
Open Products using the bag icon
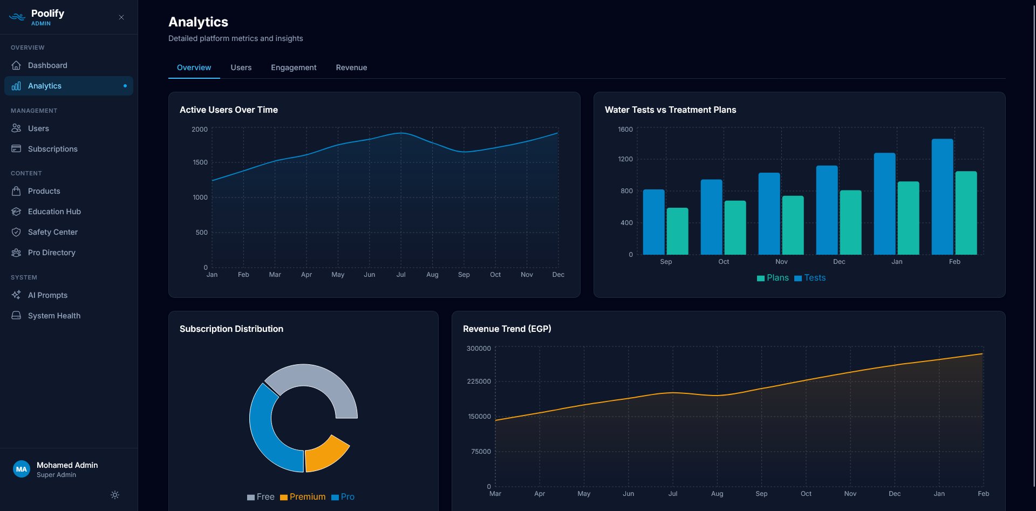[17, 191]
